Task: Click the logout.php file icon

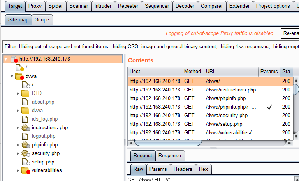Action: click(x=25, y=136)
